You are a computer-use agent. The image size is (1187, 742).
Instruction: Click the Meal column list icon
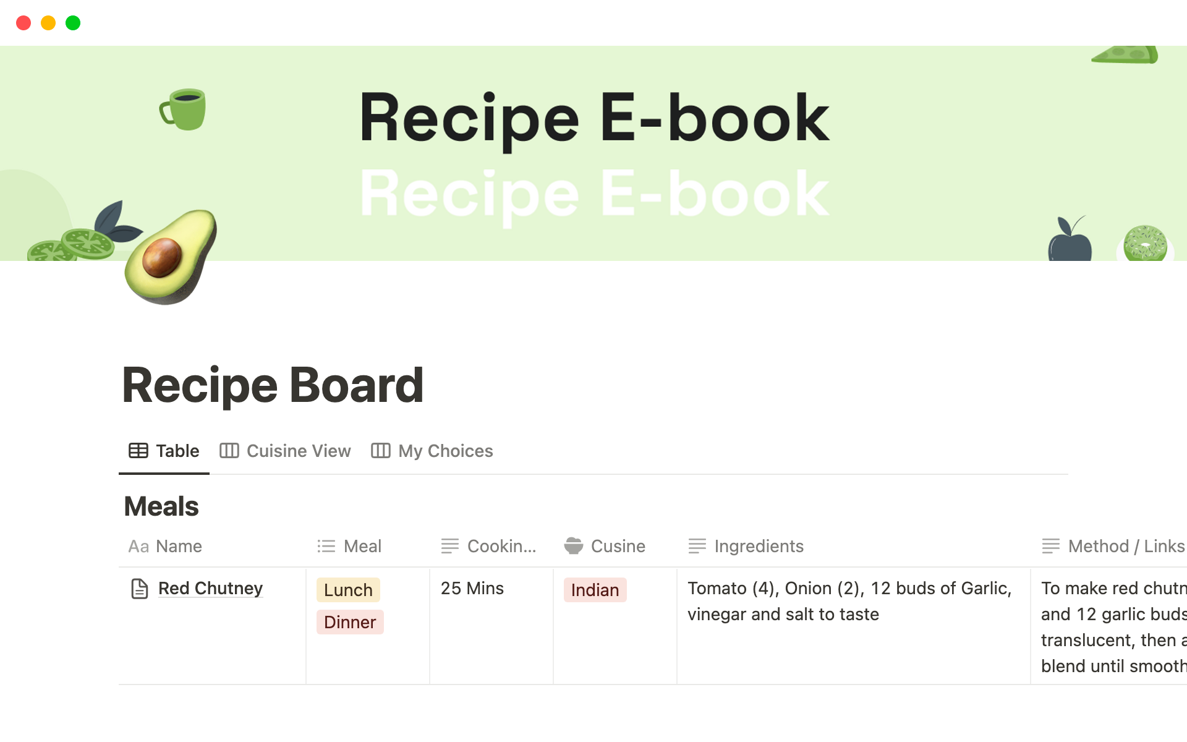tap(326, 546)
